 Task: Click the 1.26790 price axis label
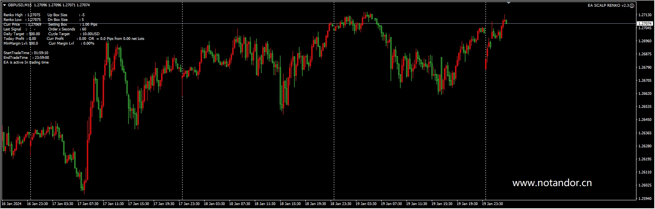[x=645, y=68]
